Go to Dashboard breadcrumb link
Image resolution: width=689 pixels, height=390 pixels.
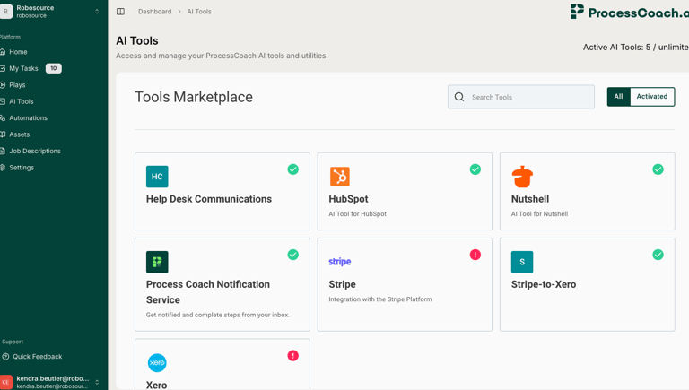pos(154,12)
